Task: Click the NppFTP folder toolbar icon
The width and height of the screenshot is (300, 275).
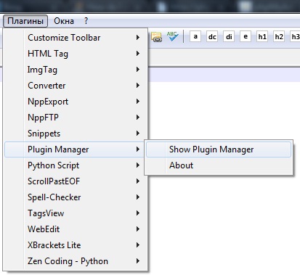Action: point(156,37)
